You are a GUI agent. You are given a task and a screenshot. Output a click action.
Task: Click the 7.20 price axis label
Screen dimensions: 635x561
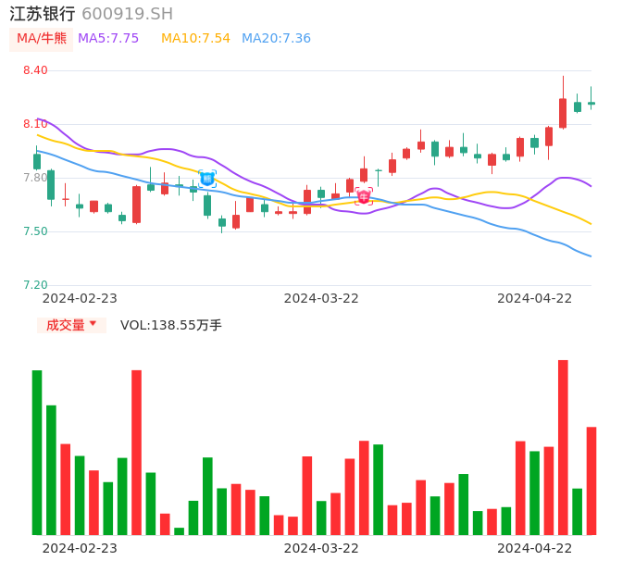35,285
